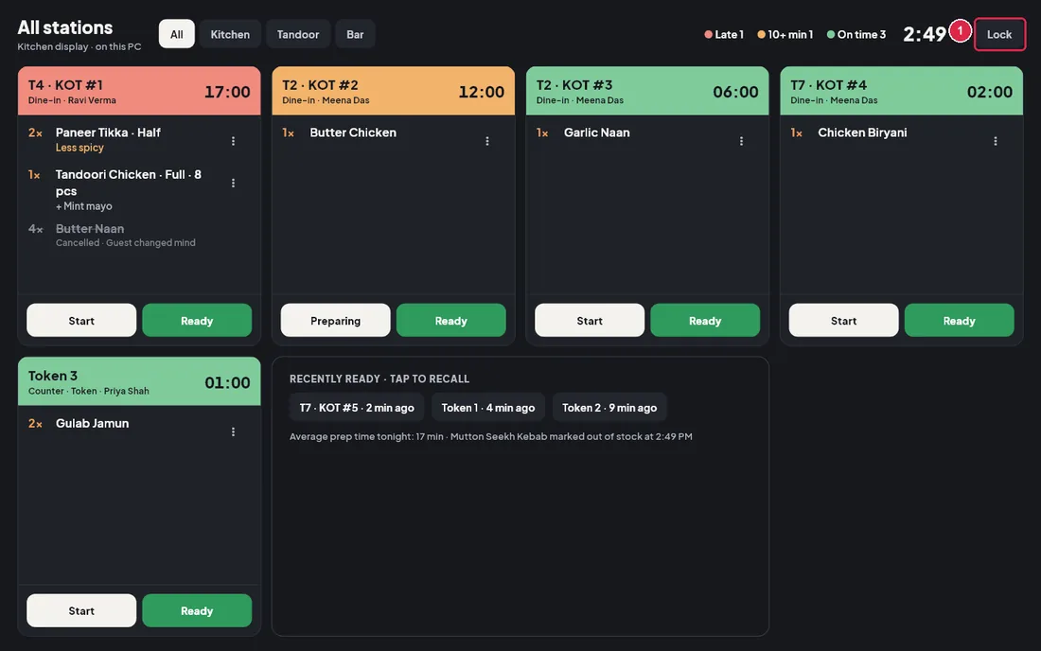Viewport: 1041px width, 651px height.
Task: Mark T7 KOT #4 as Ready
Action: pyautogui.click(x=960, y=321)
